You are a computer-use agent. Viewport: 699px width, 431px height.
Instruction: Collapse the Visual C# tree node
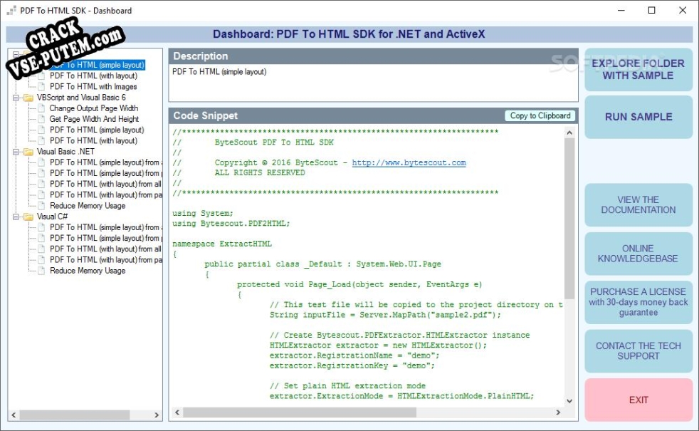click(x=16, y=217)
